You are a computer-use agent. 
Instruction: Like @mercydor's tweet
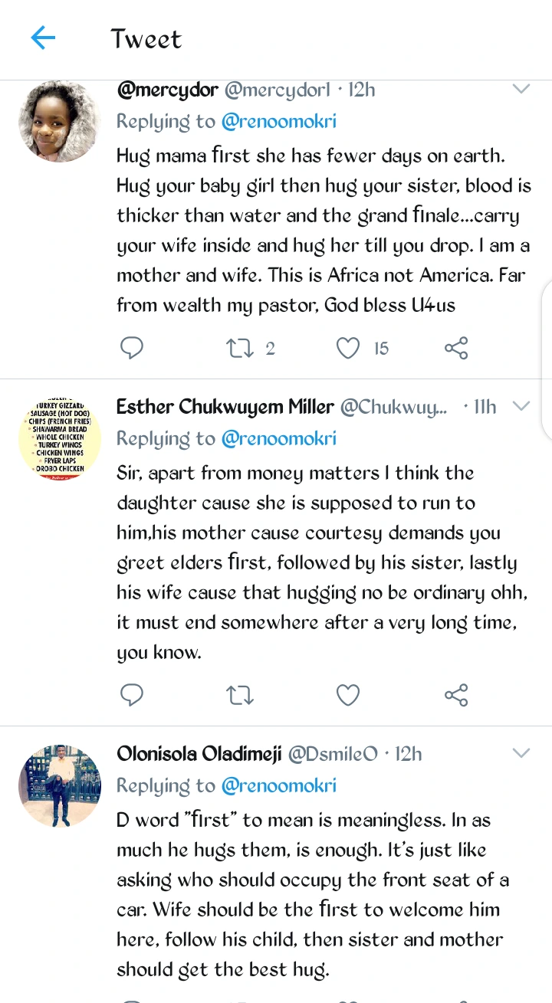(348, 349)
